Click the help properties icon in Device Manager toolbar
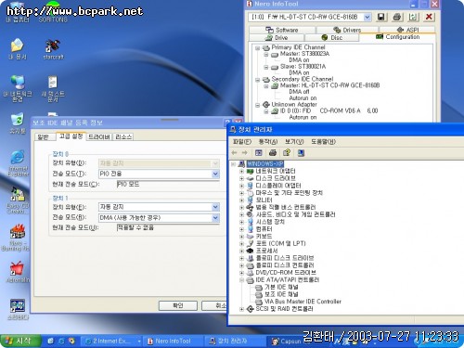The image size is (464, 348). coord(287,153)
